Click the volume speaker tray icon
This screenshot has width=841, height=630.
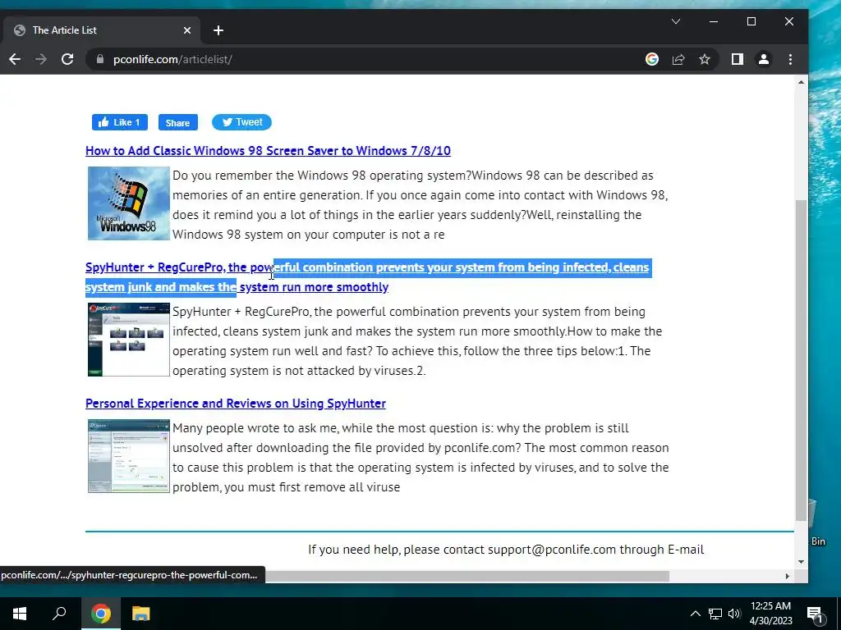click(734, 614)
